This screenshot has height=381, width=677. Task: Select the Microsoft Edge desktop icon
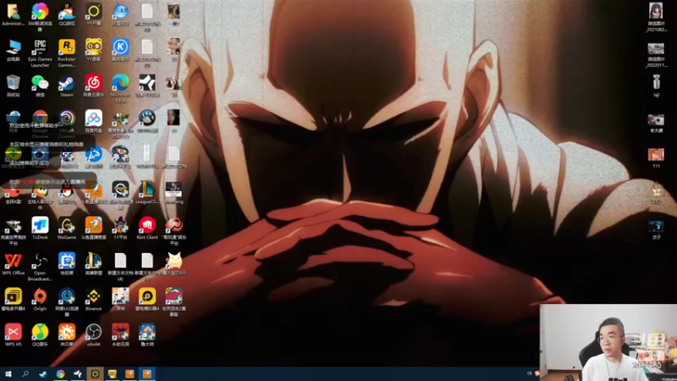coord(120,88)
